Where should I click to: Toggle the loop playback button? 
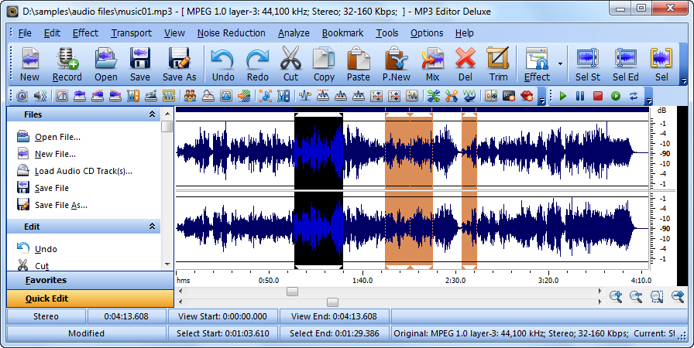coord(634,96)
